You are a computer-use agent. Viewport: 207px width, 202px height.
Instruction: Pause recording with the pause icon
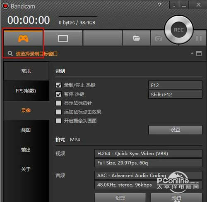(199, 38)
